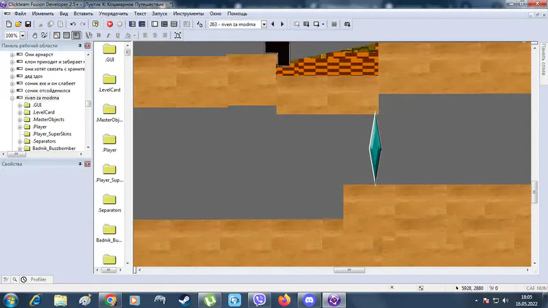
Task: Toggle underline formatting
Action: click(118, 36)
